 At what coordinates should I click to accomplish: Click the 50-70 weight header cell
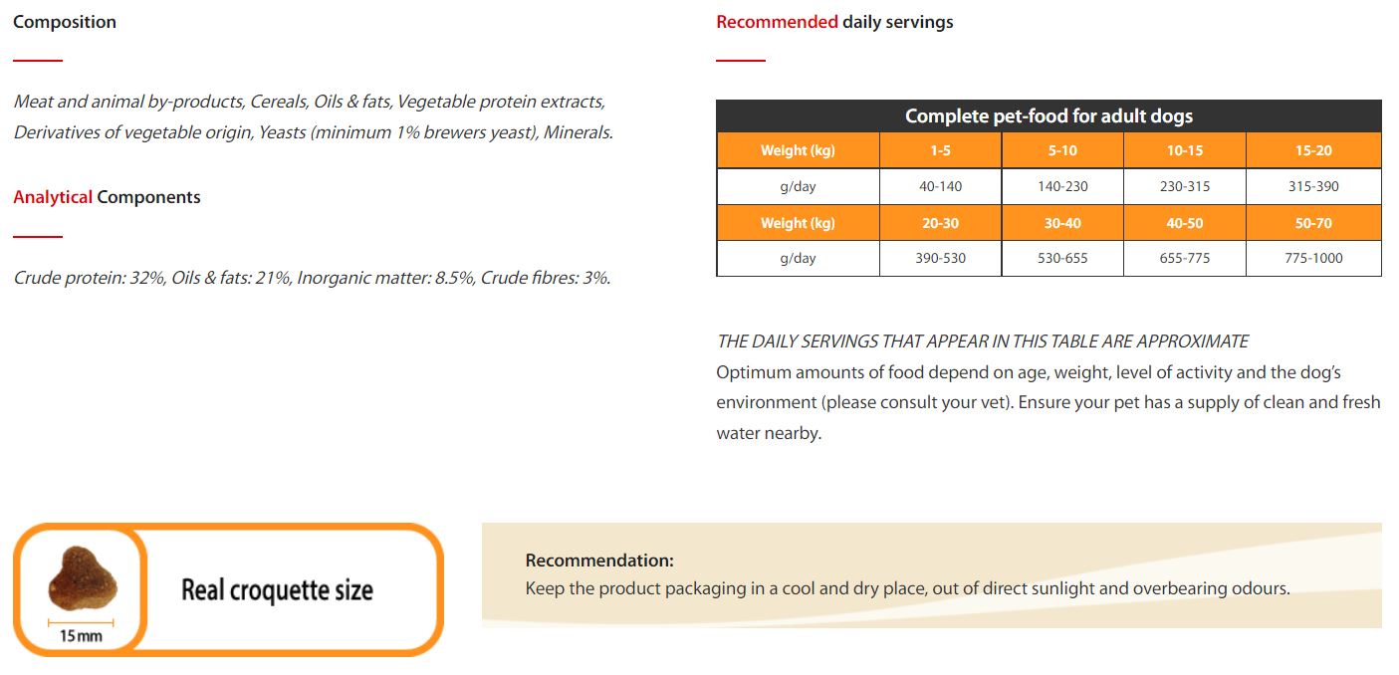point(1313,223)
